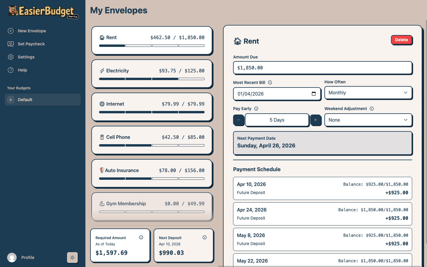Click the Electricity envelope progress bar
This screenshot has height=267, width=427.
(x=152, y=79)
